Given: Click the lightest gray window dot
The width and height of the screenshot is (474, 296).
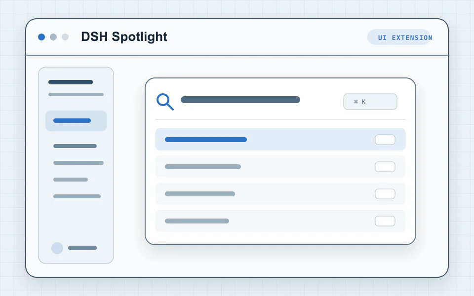Looking at the screenshot, I should tap(65, 37).
